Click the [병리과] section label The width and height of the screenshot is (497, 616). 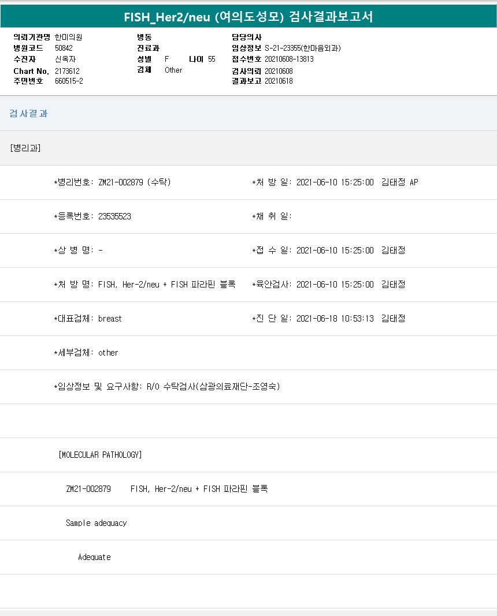[25, 148]
